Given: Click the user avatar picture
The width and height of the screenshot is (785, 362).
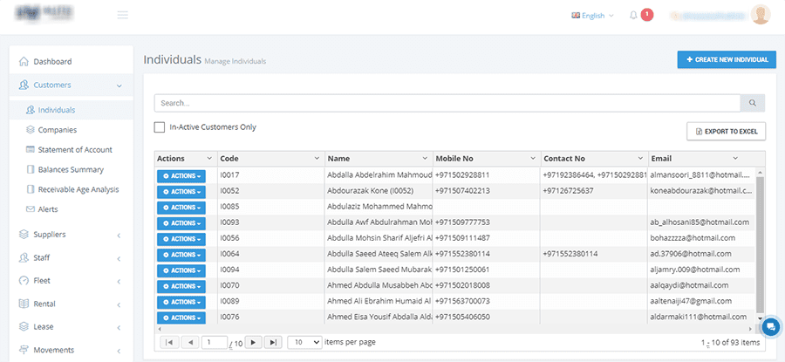Looking at the screenshot, I should (761, 15).
